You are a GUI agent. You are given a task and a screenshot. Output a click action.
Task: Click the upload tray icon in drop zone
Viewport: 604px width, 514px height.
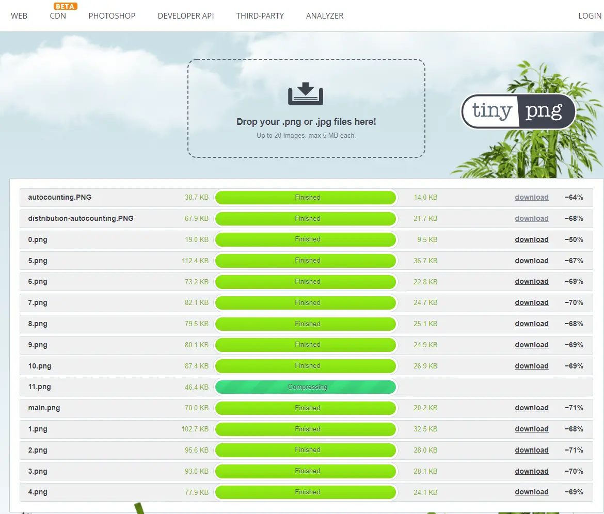[x=306, y=93]
